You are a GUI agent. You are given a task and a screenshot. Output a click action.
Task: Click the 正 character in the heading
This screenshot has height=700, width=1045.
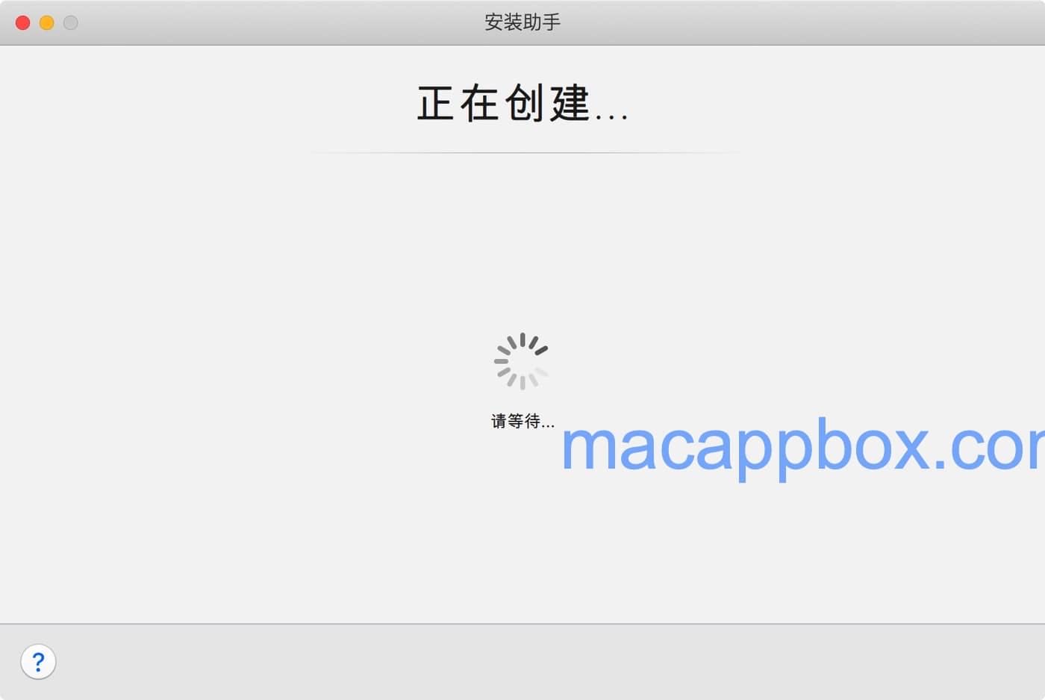click(x=435, y=103)
